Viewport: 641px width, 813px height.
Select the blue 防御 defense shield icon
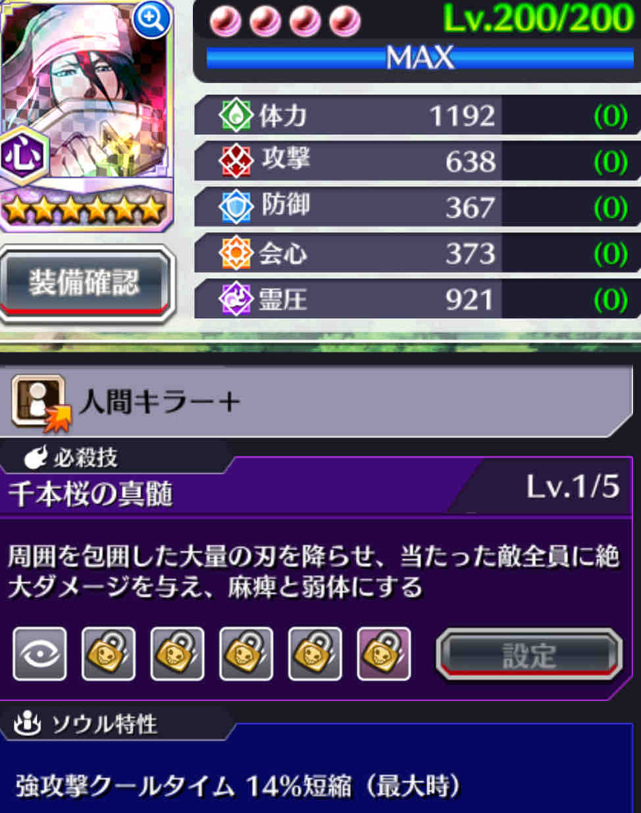click(235, 207)
